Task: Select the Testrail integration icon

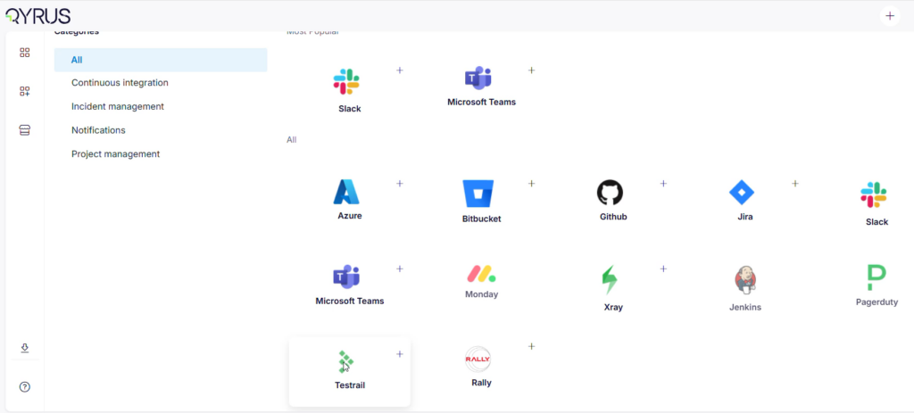Action: pyautogui.click(x=346, y=361)
